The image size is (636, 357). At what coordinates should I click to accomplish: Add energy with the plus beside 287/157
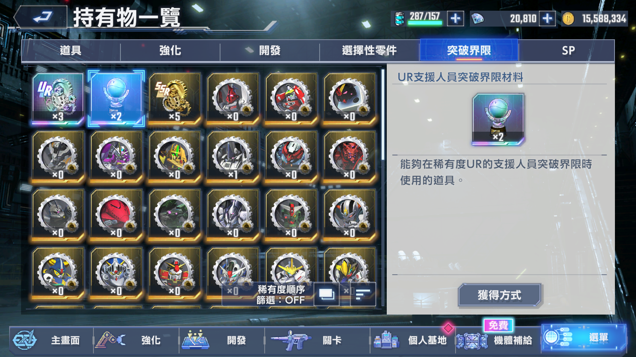click(x=456, y=19)
